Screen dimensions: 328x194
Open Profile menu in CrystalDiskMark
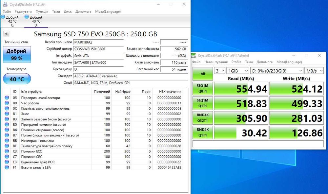pyautogui.click(x=236, y=62)
